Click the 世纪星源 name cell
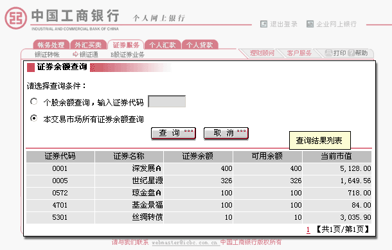This screenshot has width=392, height=250. point(129,181)
